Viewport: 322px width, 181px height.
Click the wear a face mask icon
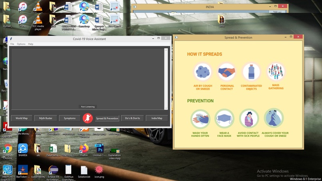tap(224, 119)
